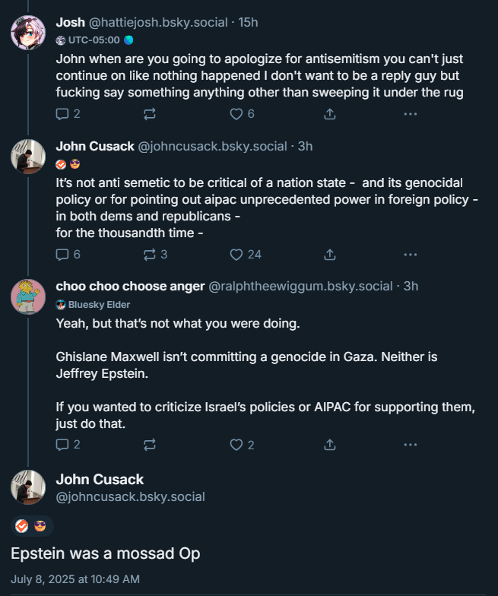Share Josh's post using share icon
Viewport: 498px width, 596px height.
(330, 113)
